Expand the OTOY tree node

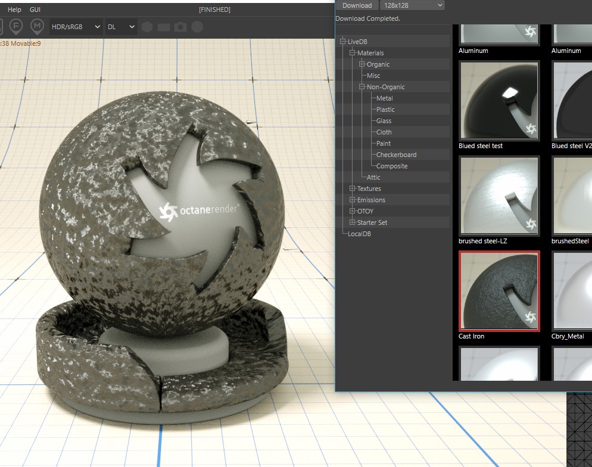pos(352,211)
